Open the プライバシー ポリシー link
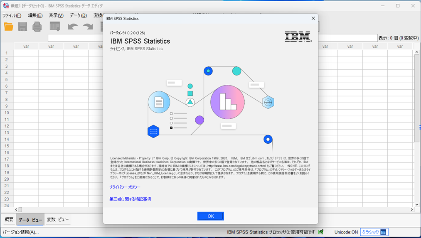The width and height of the screenshot is (421, 238). (x=125, y=187)
